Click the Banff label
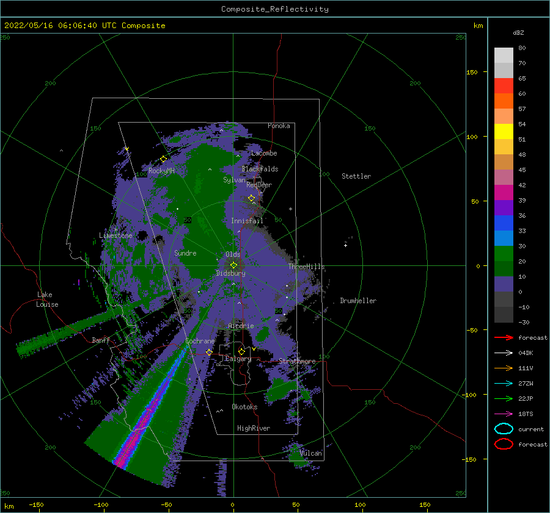550x513 pixels. (x=101, y=340)
